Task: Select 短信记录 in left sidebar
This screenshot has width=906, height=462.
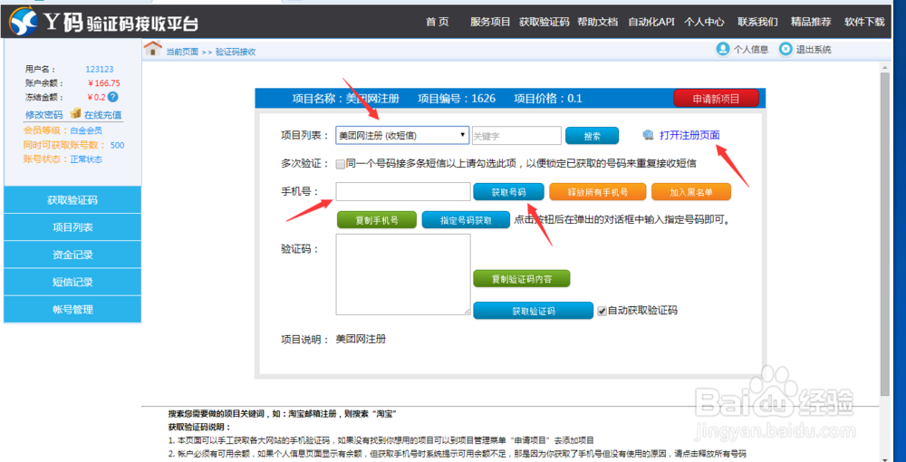Action: (x=72, y=282)
